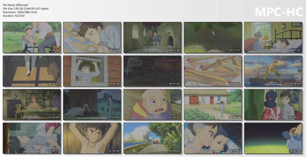The height and width of the screenshot is (157, 306).
Task: Select the grey heron thumbnail at 01:10:41
Action: (x=92, y=105)
